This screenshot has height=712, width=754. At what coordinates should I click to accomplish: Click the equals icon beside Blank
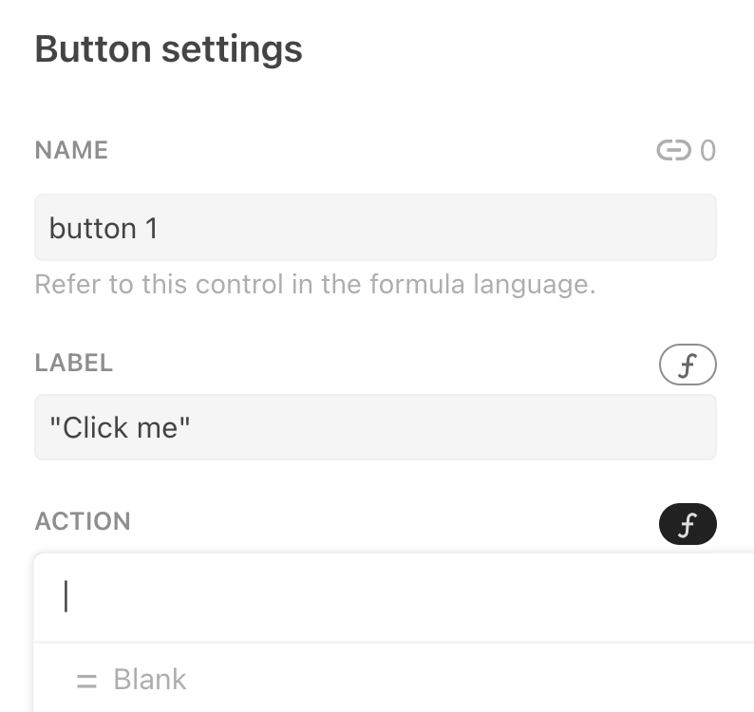pyautogui.click(x=86, y=680)
